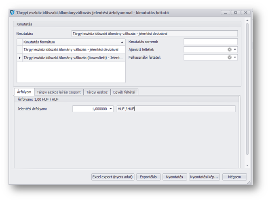Open the Ajánlott feltétel dropdown
270x202 pixels.
pos(235,49)
